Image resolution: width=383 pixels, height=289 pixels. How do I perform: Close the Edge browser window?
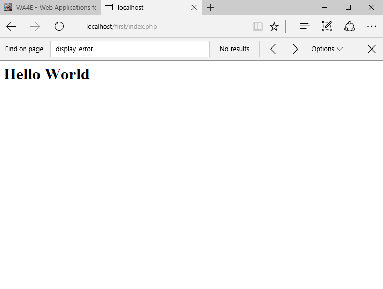pos(371,7)
